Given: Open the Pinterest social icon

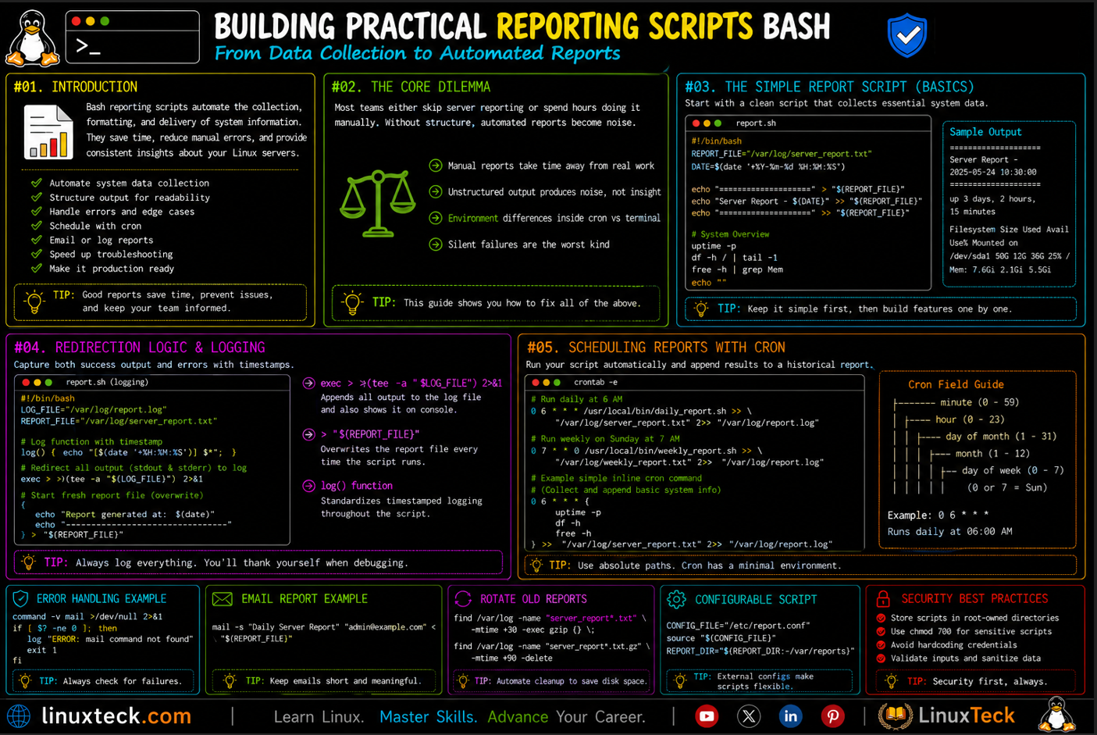Looking at the screenshot, I should 832,715.
